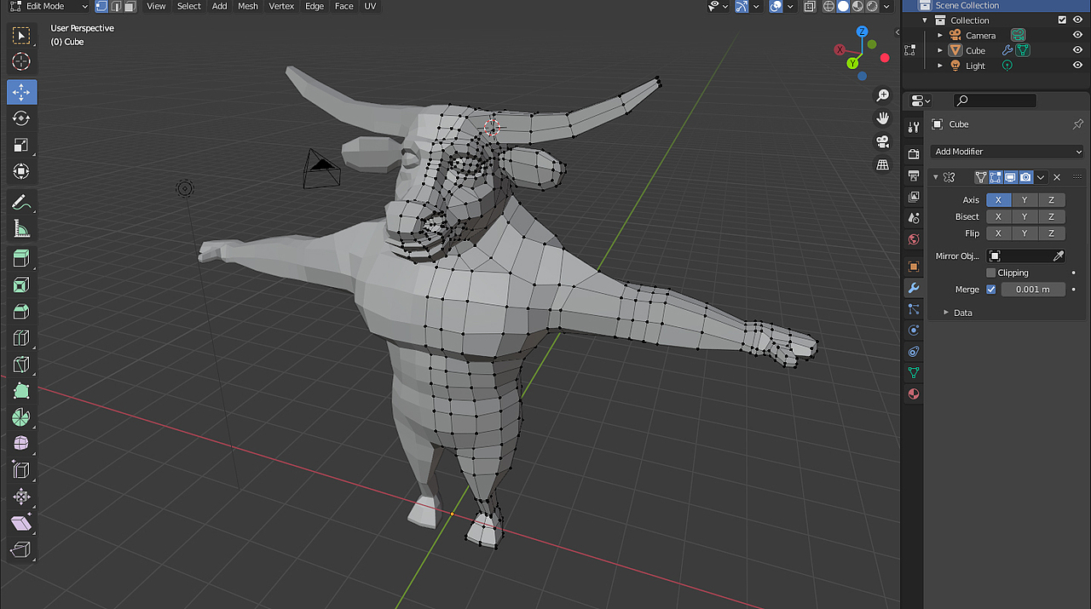The image size is (1091, 609).
Task: Toggle mirror Axis Y button
Action: tap(1025, 200)
